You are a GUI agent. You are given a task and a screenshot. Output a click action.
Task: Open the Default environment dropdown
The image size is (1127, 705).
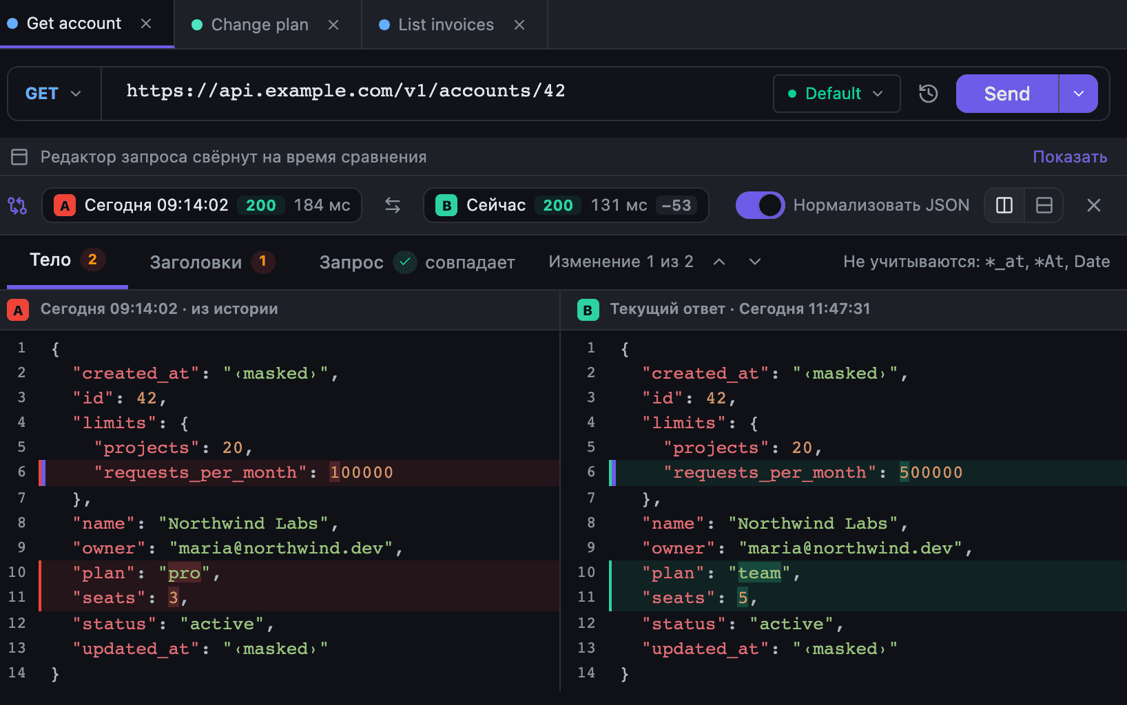click(837, 94)
